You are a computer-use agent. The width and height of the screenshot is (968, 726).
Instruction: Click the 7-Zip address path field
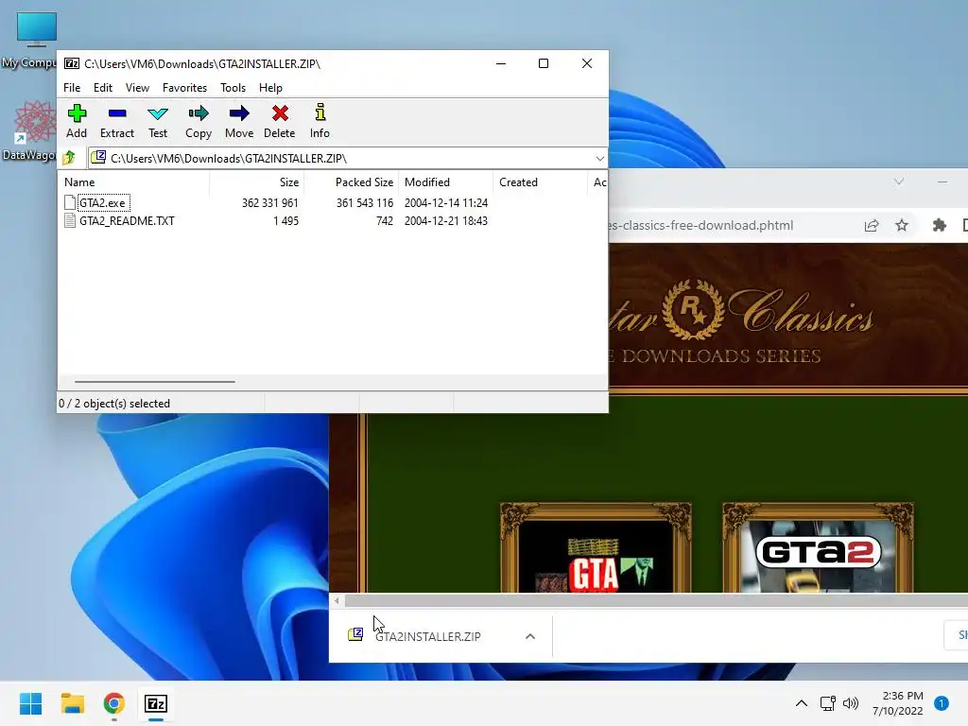pos(348,159)
